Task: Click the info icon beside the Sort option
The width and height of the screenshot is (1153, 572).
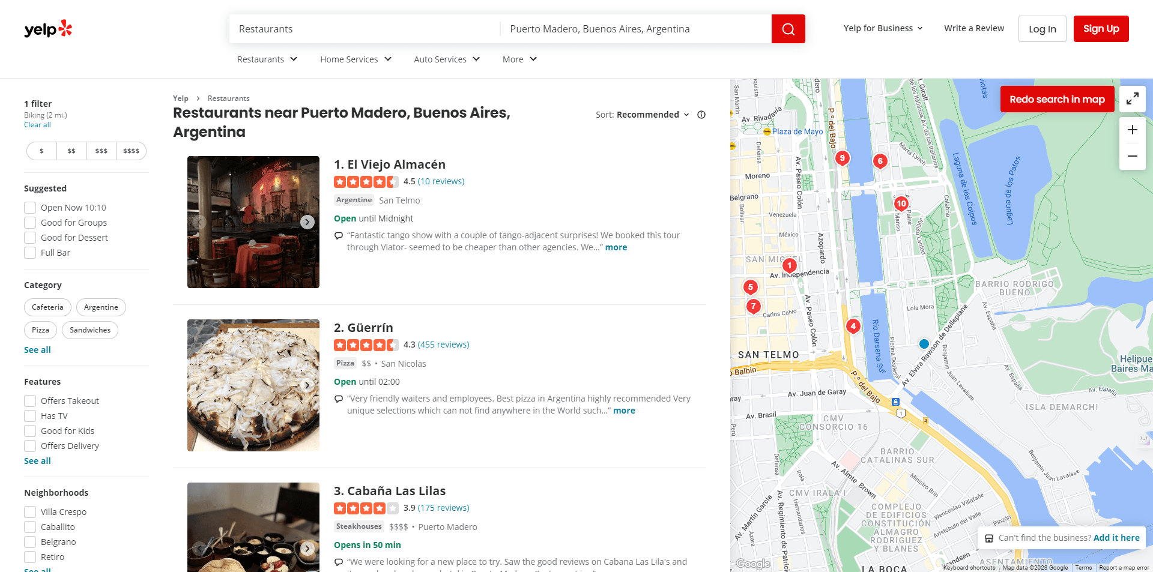Action: 701,115
